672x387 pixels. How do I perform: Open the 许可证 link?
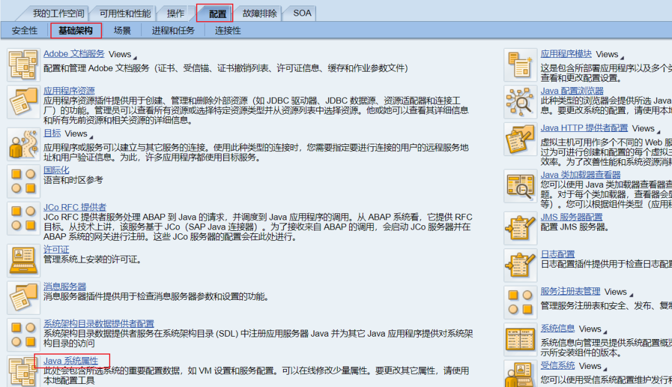coord(56,249)
